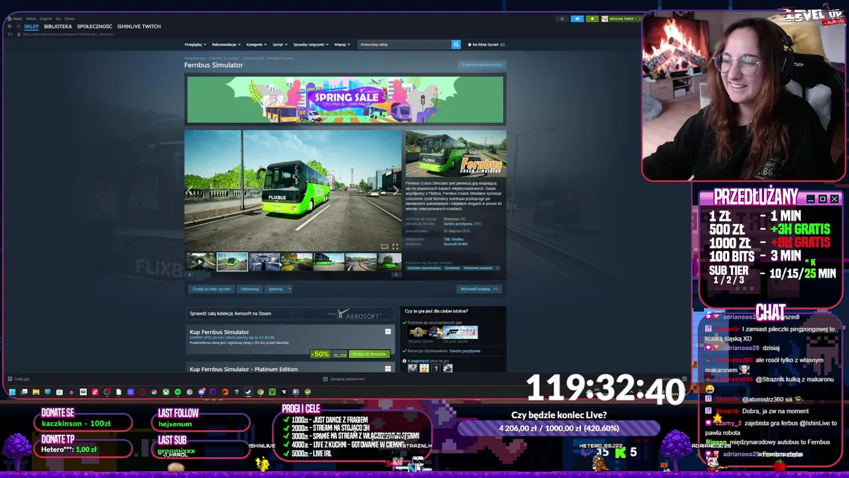Click Wyświetl kolejkę button
The width and height of the screenshot is (849, 478).
click(x=479, y=289)
